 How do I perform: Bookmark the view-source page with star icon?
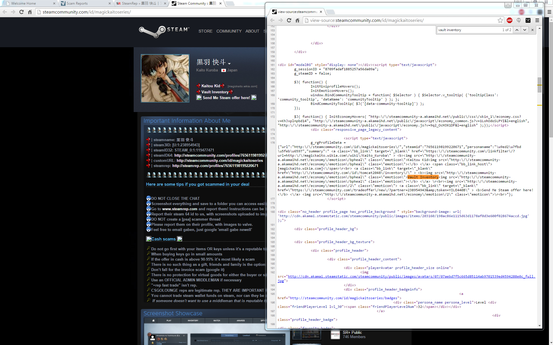click(x=500, y=20)
